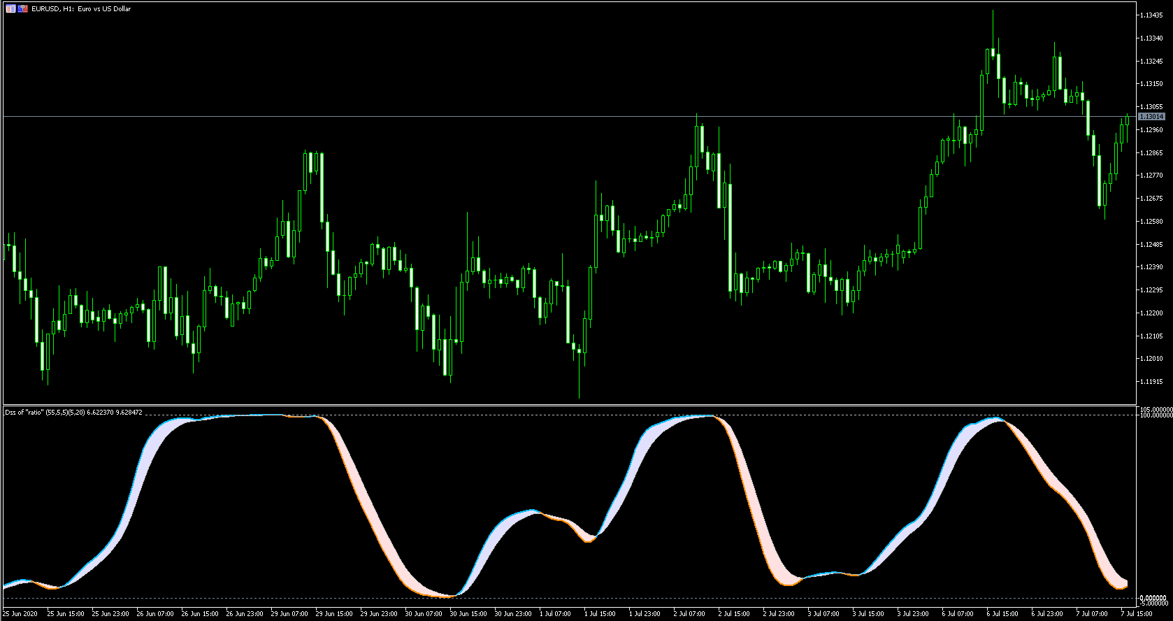Click the 100.000000 indicator level label
The height and width of the screenshot is (621, 1173).
coord(1156,415)
